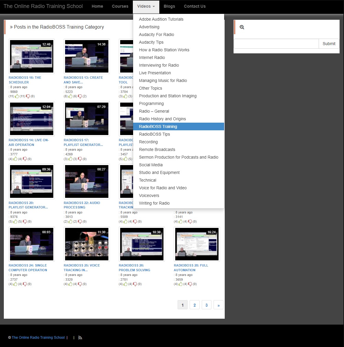The width and height of the screenshot is (344, 347).
Task: Select Technical category in menu
Action: tap(179, 180)
